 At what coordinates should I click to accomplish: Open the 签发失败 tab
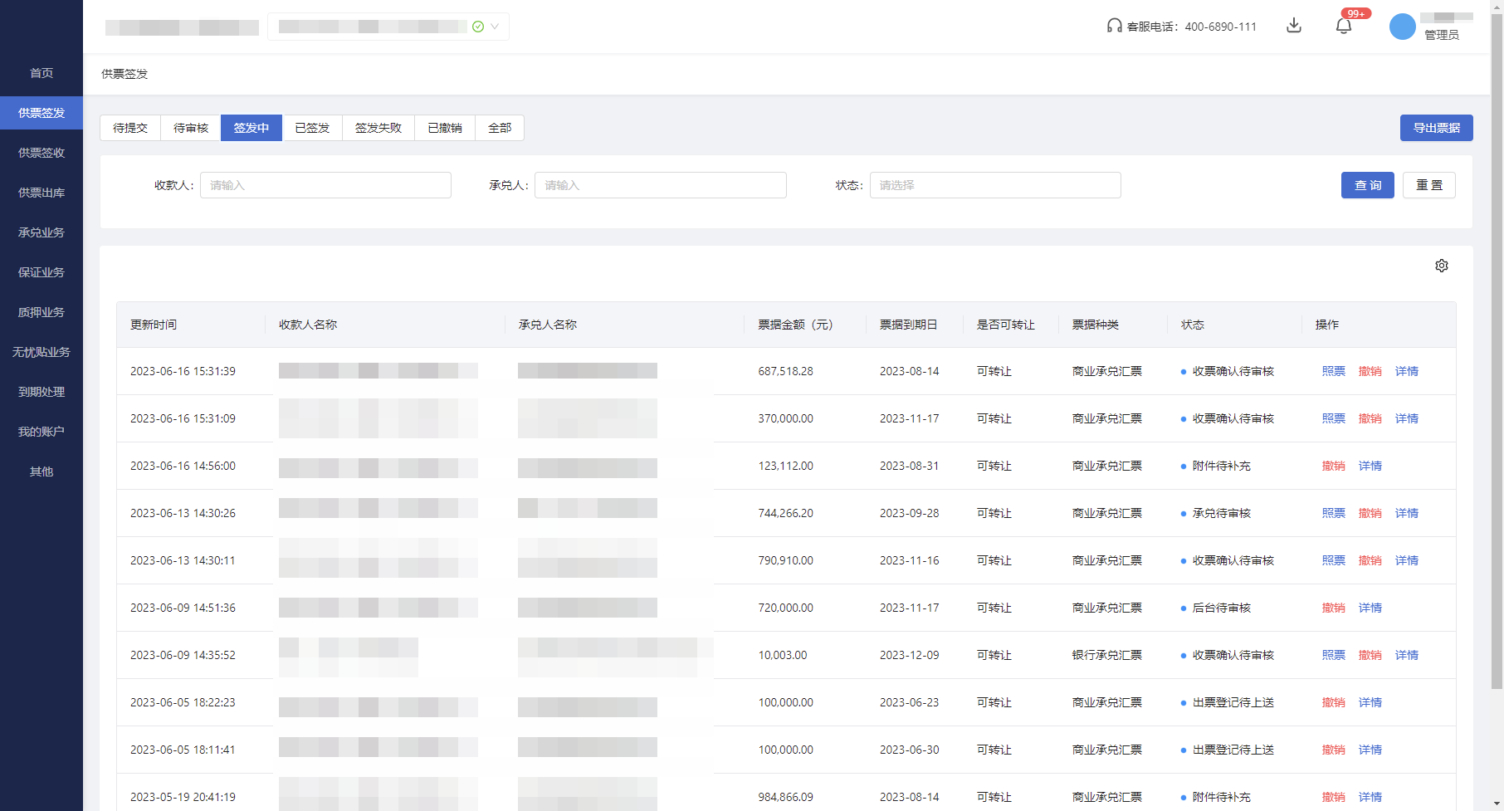coord(378,128)
